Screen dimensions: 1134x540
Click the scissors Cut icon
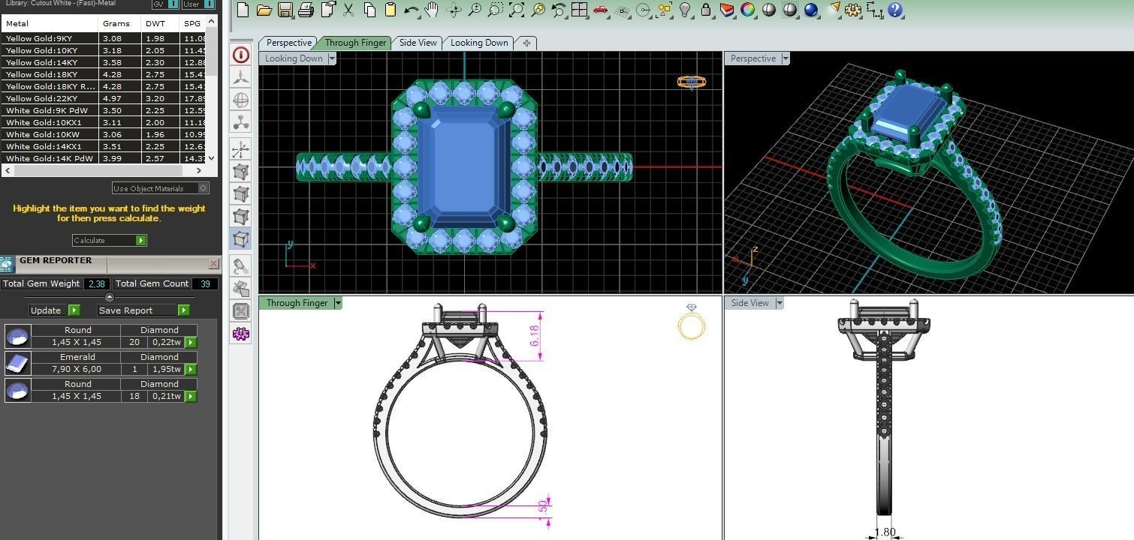tap(348, 10)
